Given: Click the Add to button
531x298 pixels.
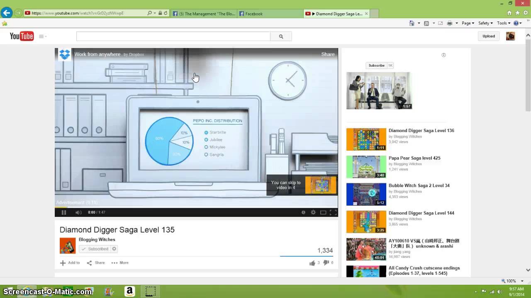Looking at the screenshot, I should 70,263.
